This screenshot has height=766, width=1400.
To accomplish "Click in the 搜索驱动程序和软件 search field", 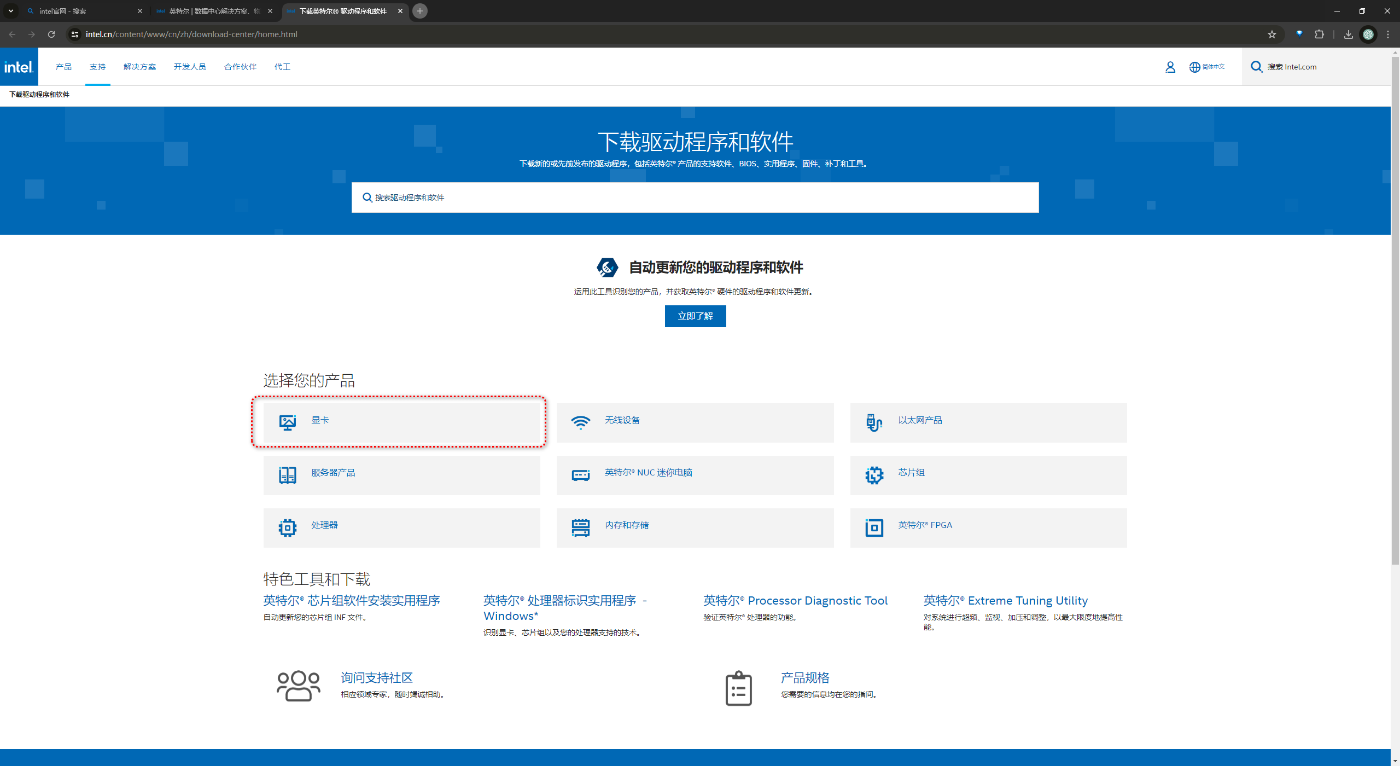I will pyautogui.click(x=695, y=197).
